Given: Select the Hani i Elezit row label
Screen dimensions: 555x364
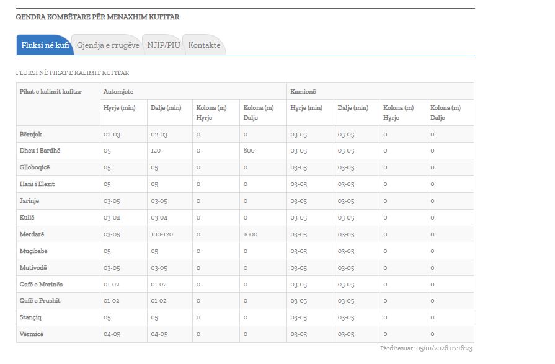Looking at the screenshot, I should coord(39,184).
